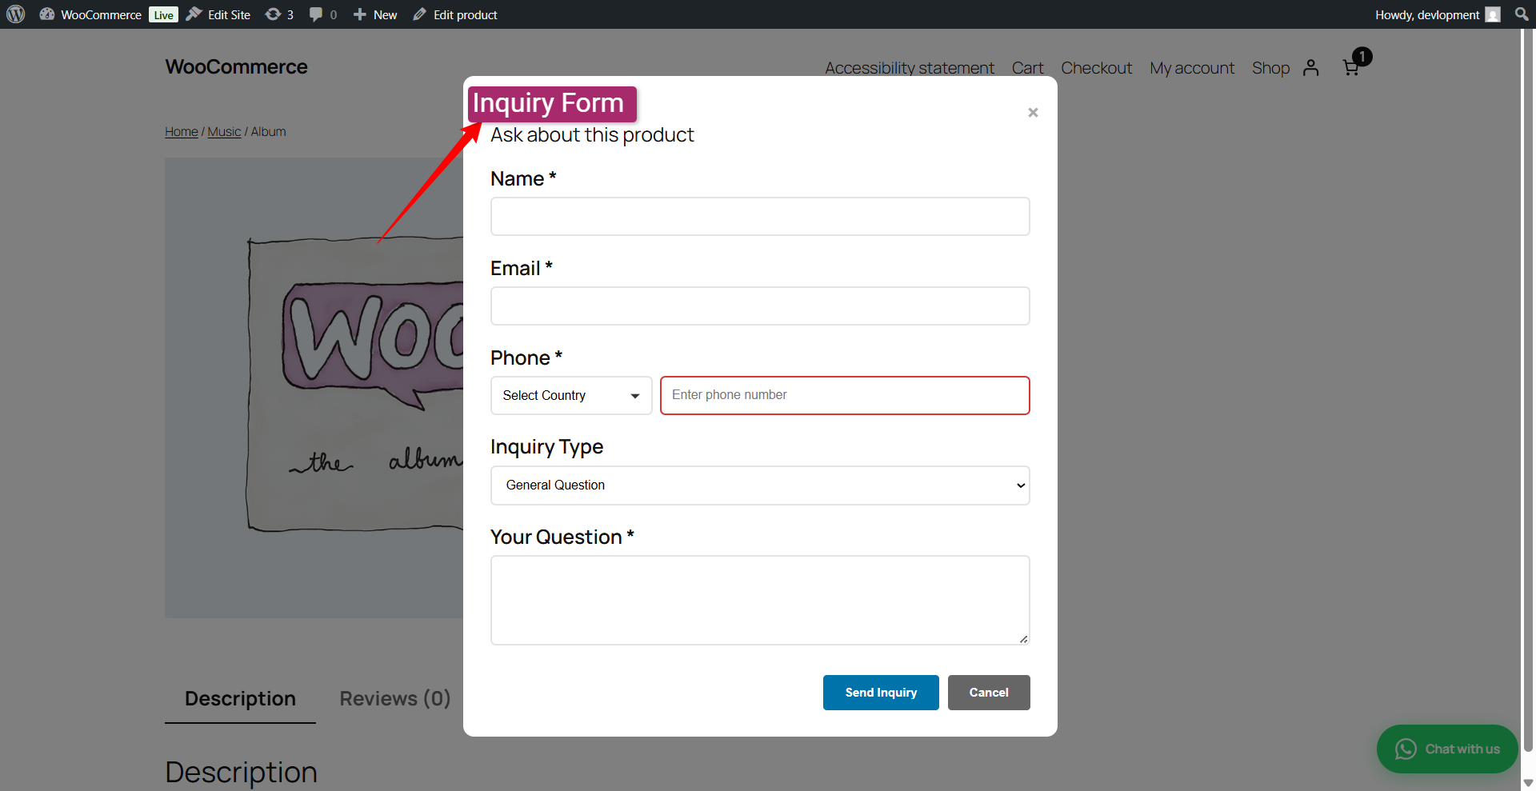Click Edit product in admin bar
This screenshot has height=791, width=1536.
455,14
